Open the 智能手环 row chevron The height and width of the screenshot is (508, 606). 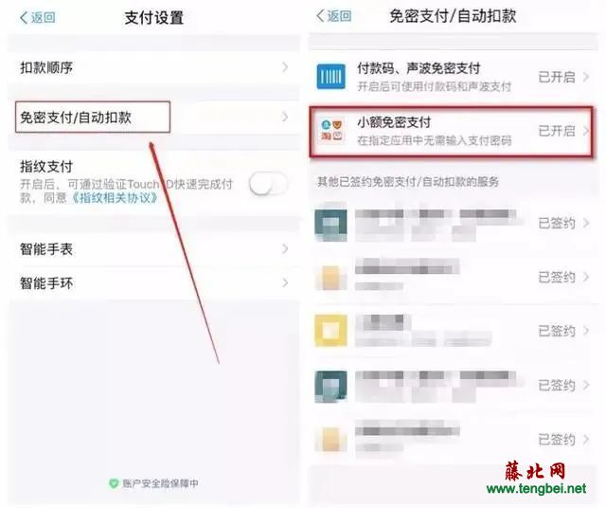point(285,282)
